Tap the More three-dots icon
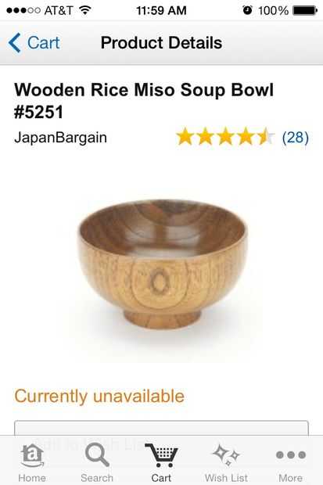Image resolution: width=323 pixels, height=485 pixels. pos(291,454)
